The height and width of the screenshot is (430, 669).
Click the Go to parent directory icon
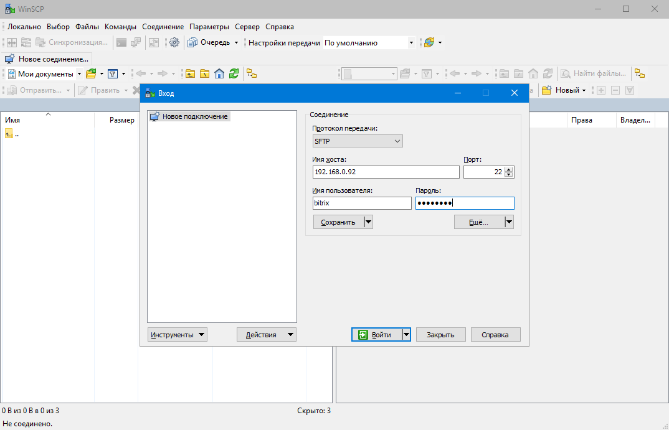[x=190, y=73]
